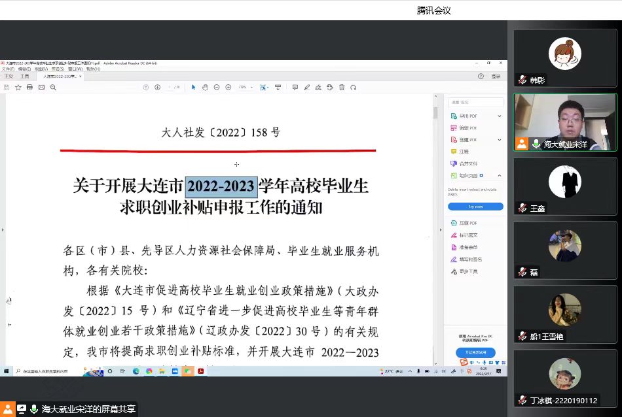
Task: Click the blue Try now button
Action: (475, 207)
